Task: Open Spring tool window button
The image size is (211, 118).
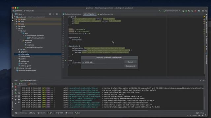Action: 32,113
